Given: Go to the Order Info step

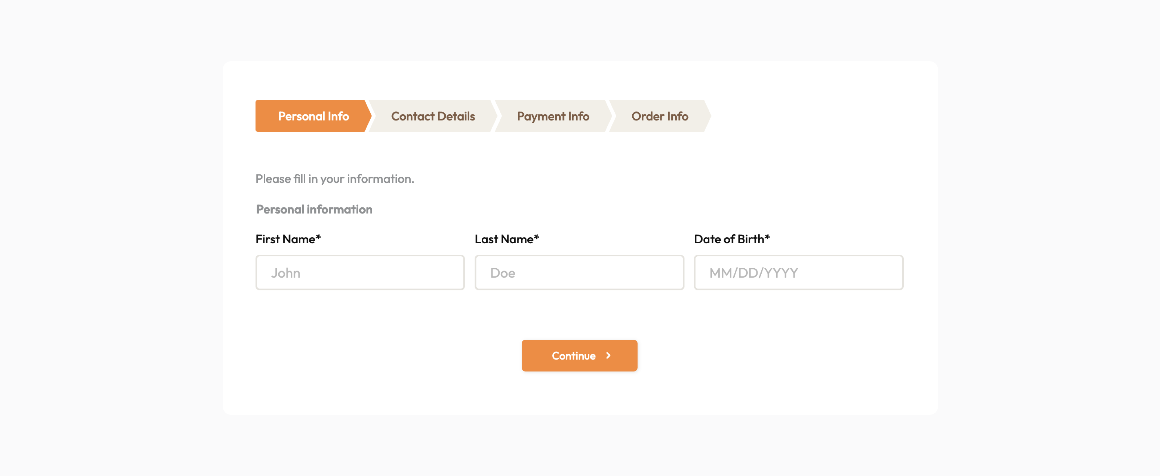Looking at the screenshot, I should (659, 116).
